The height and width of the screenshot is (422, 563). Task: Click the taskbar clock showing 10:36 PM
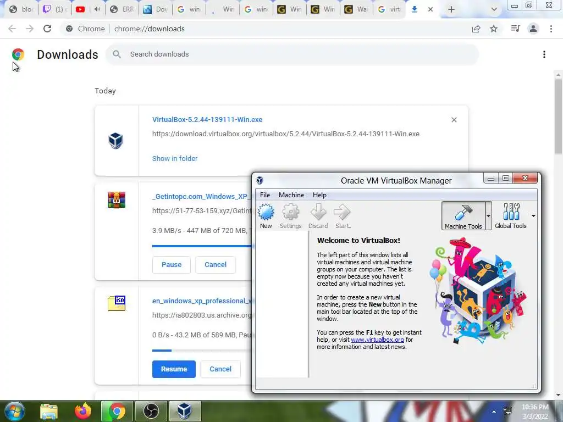534,412
